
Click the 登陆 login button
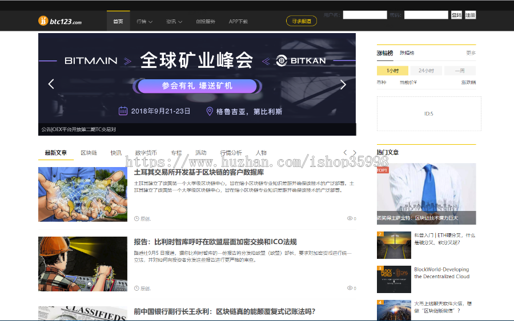(457, 15)
